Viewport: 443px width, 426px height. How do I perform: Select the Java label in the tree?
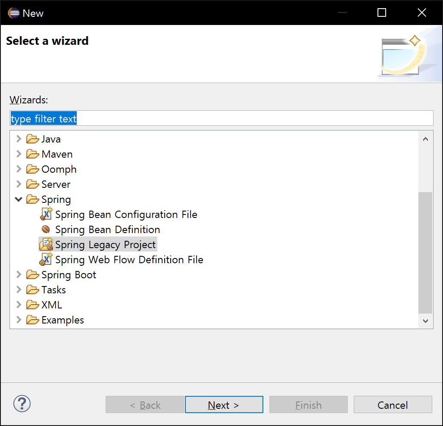(51, 139)
